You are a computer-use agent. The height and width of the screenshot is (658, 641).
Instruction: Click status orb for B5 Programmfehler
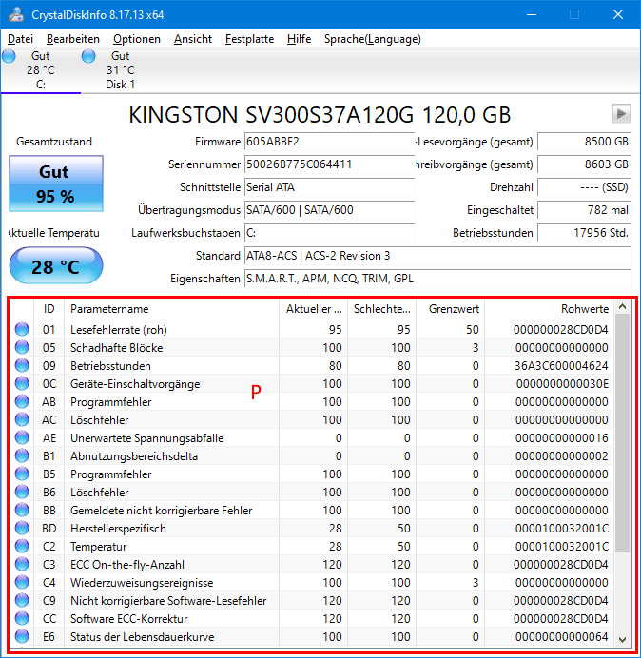click(22, 474)
